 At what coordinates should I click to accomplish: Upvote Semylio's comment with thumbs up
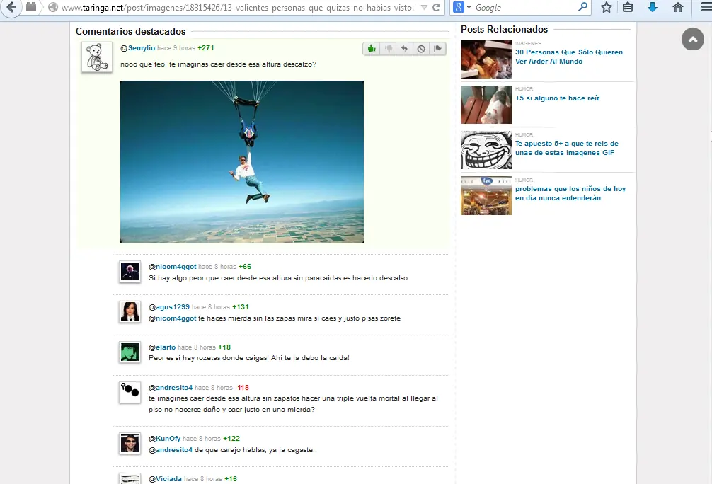(372, 49)
